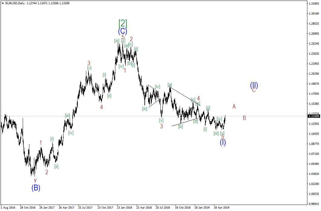The width and height of the screenshot is (321, 211).
Task: Click price axis label 1.03820
Action: 314,174
